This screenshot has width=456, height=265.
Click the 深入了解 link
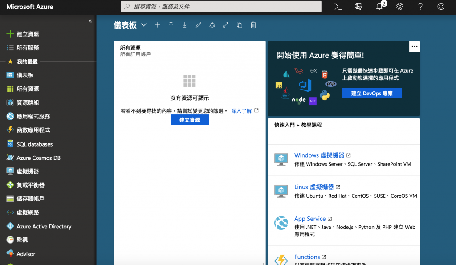(x=241, y=111)
